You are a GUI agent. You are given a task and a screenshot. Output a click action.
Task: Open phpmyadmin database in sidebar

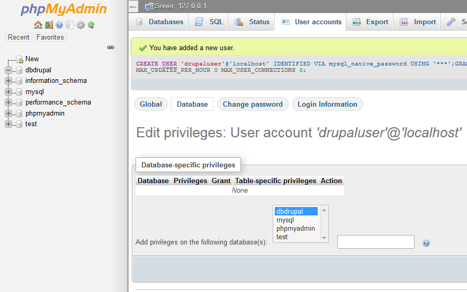click(44, 114)
